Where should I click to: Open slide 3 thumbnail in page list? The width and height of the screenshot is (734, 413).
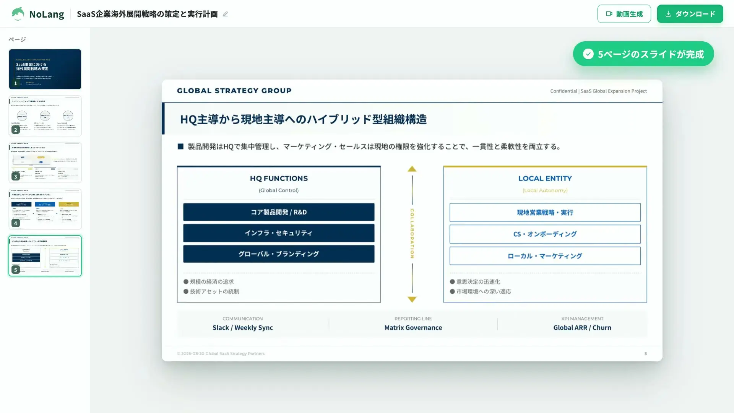point(45,163)
